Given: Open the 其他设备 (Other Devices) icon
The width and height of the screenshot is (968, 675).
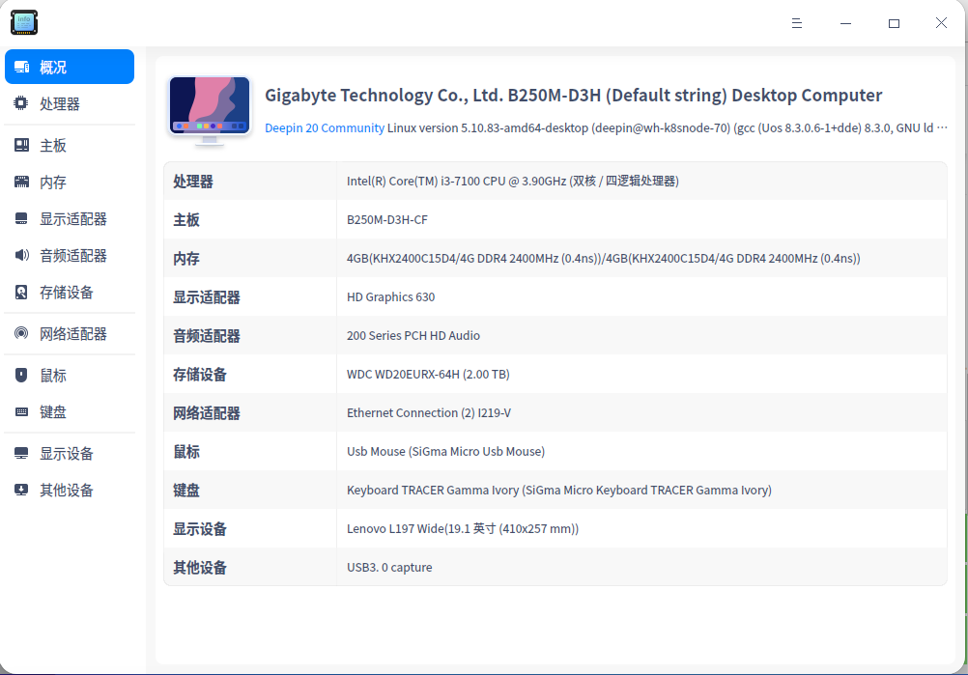Looking at the screenshot, I should coord(20,490).
